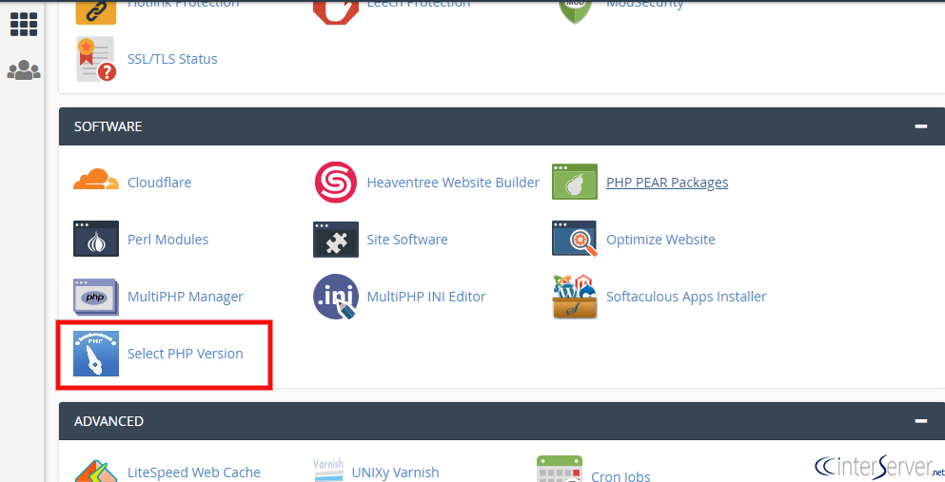The width and height of the screenshot is (945, 482).
Task: Click the Hotlink Protection chain icon
Action: pos(96,12)
